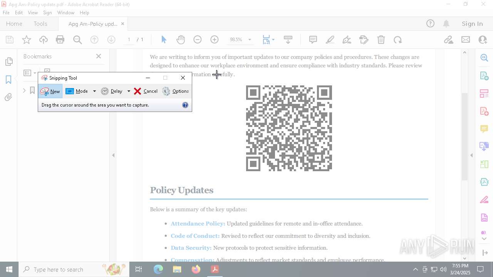Open Fill and Sign right pane tool
The height and width of the screenshot is (277, 493).
[484, 200]
